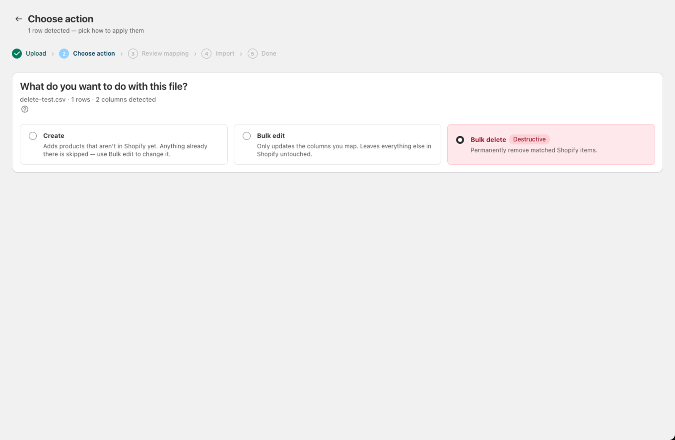The height and width of the screenshot is (440, 675).
Task: Click the '1 row detected' subtitle text
Action: [86, 31]
